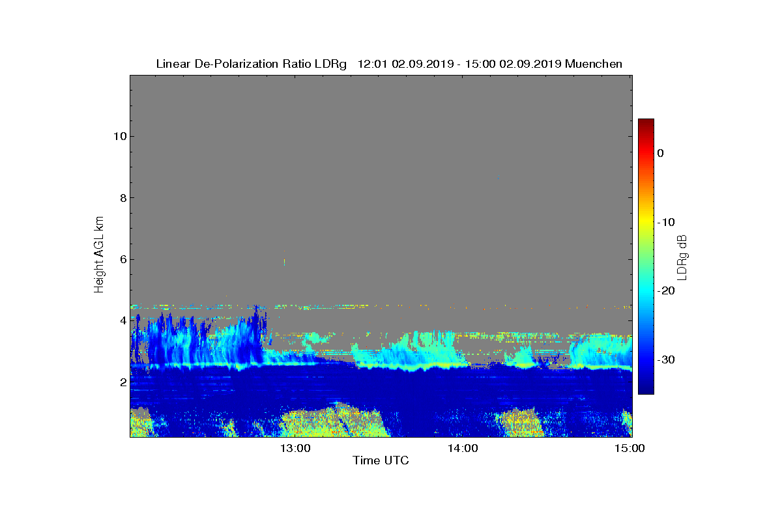Click the dark red top of colorbar
The height and width of the screenshot is (521, 782).
coord(646,124)
